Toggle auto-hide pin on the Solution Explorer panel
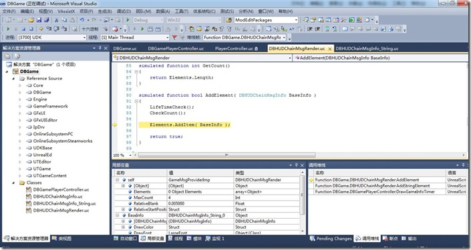This screenshot has width=471, height=250. (x=100, y=48)
